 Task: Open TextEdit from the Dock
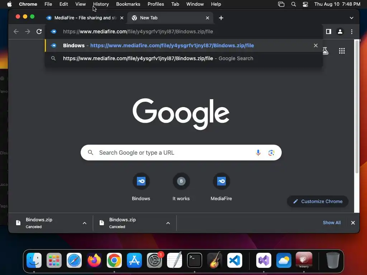coord(175,260)
